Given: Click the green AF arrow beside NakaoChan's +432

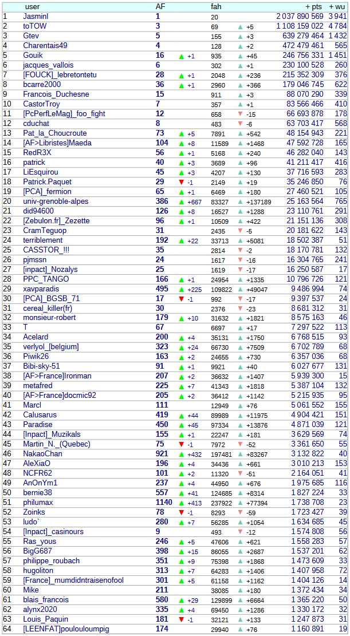Looking at the screenshot, I should (182, 454).
